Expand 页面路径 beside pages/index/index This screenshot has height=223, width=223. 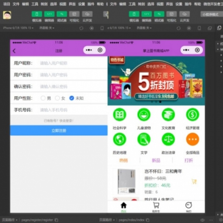pos(107,220)
